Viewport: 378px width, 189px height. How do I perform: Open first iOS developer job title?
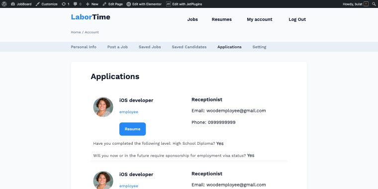coord(136,100)
